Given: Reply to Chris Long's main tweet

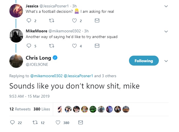Looking at the screenshot, I should click(x=12, y=123).
